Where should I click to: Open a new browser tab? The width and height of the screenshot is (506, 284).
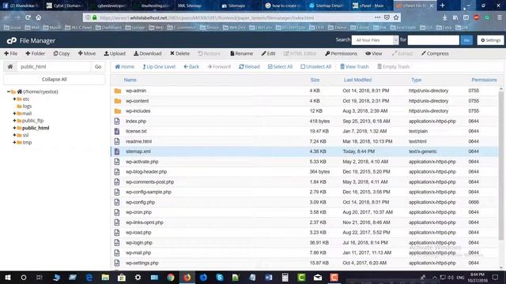pyautogui.click(x=442, y=6)
